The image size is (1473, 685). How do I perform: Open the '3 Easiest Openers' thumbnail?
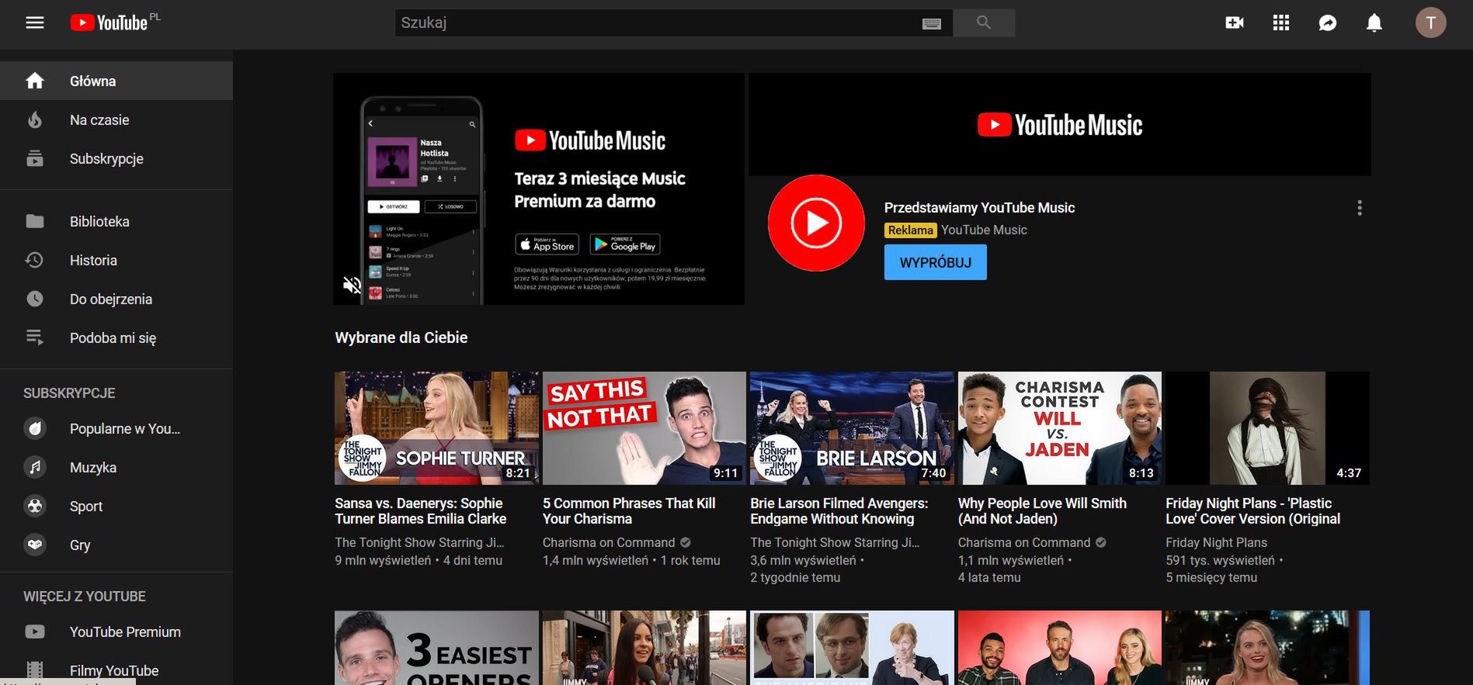pyautogui.click(x=436, y=648)
